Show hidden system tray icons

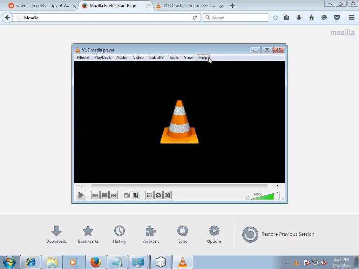(287, 263)
